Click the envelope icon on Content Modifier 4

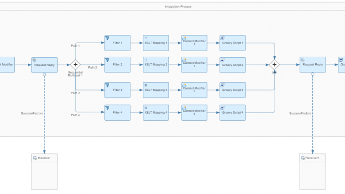pyautogui.click(x=184, y=108)
